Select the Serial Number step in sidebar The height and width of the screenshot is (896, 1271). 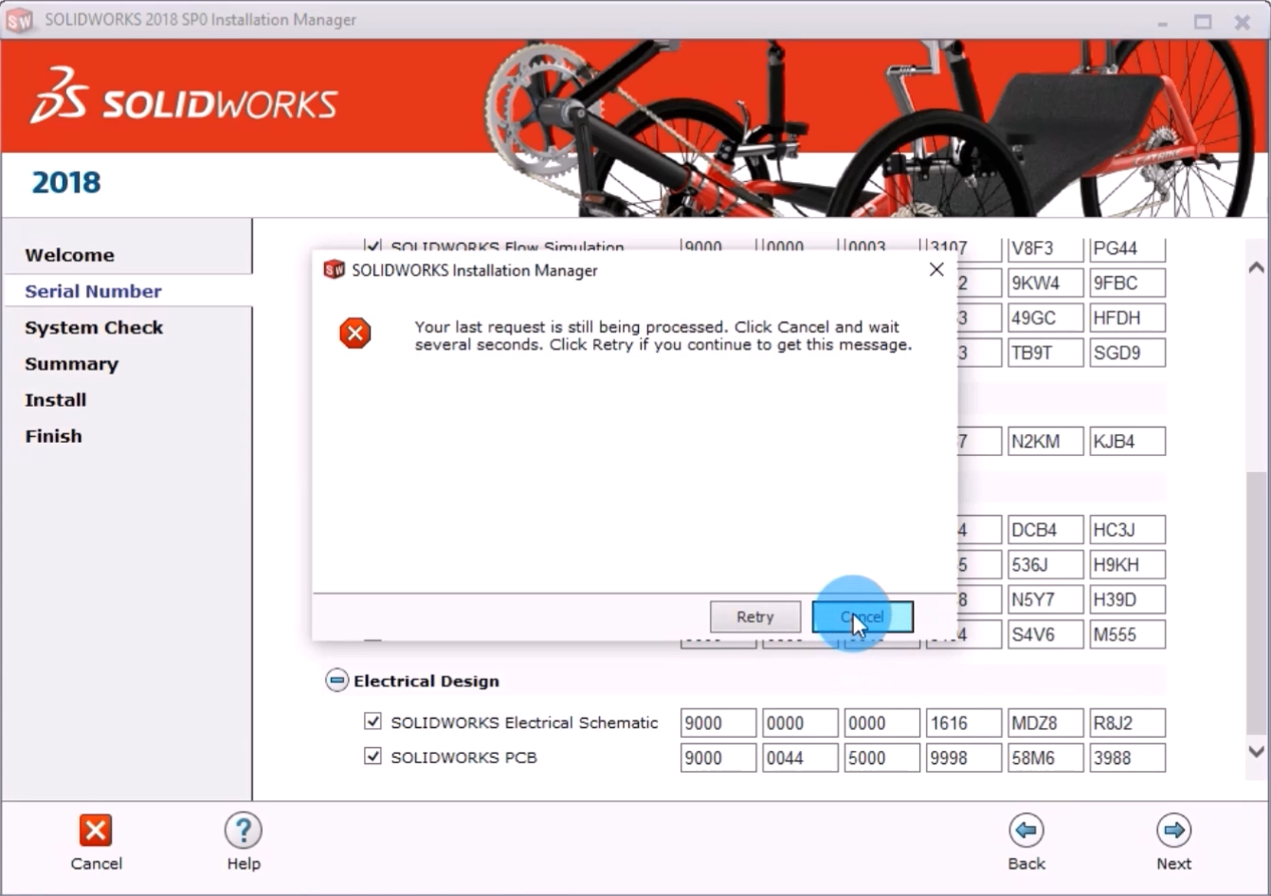[93, 291]
